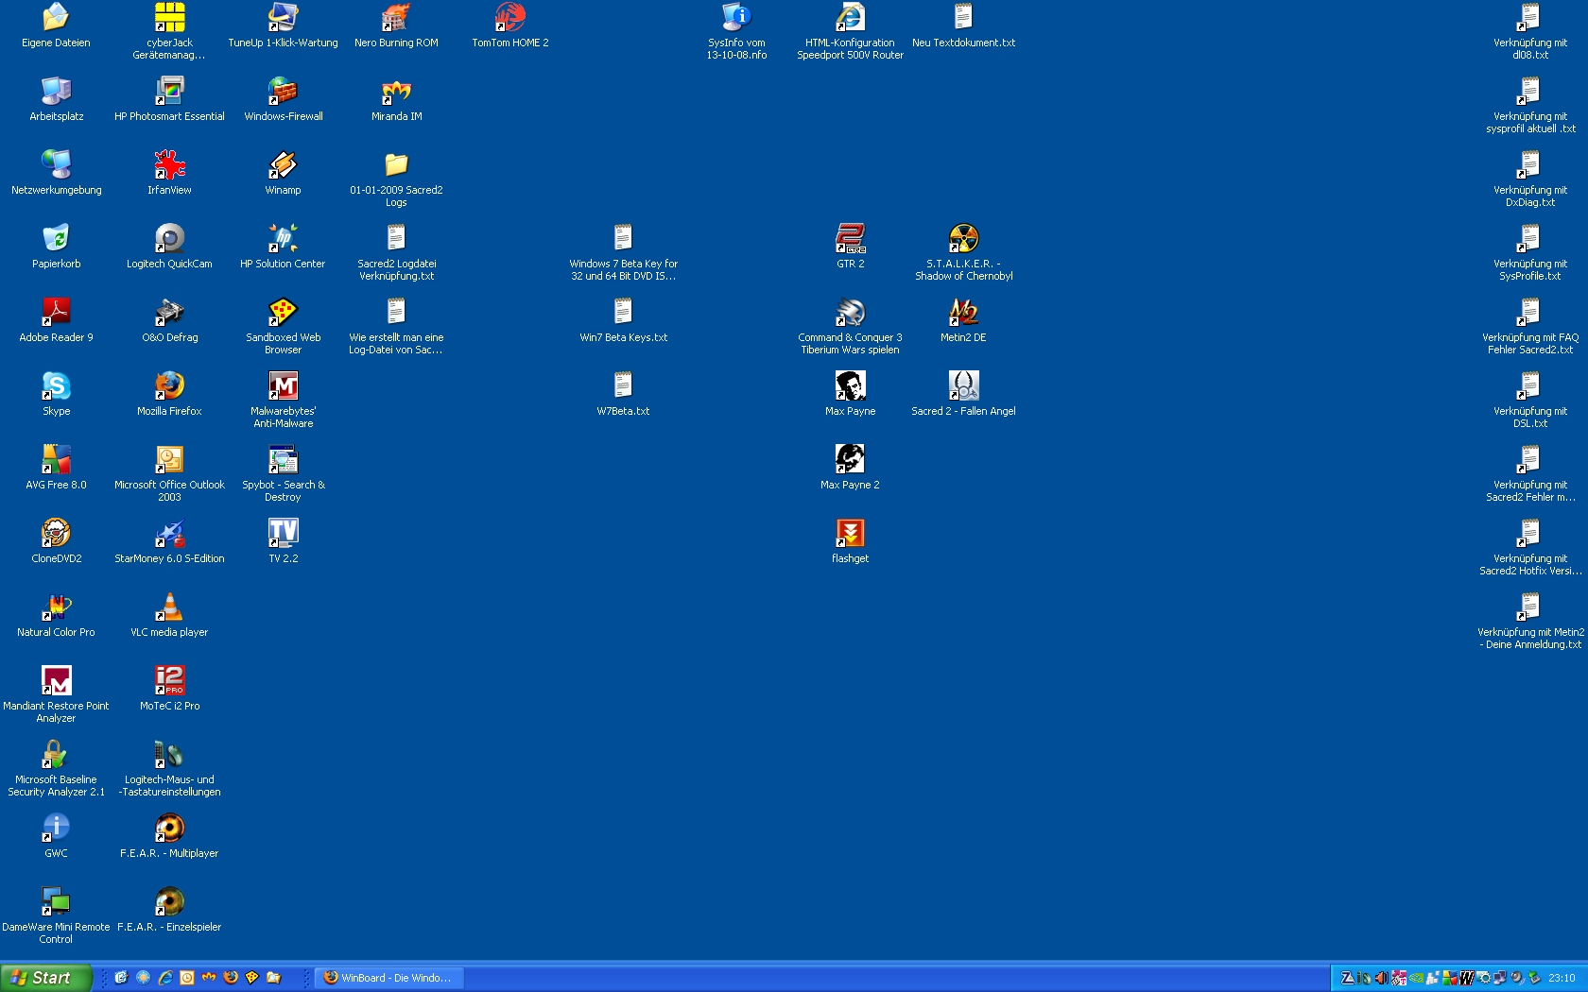
Task: Click the Max Payne 2 game icon
Action: [850, 460]
